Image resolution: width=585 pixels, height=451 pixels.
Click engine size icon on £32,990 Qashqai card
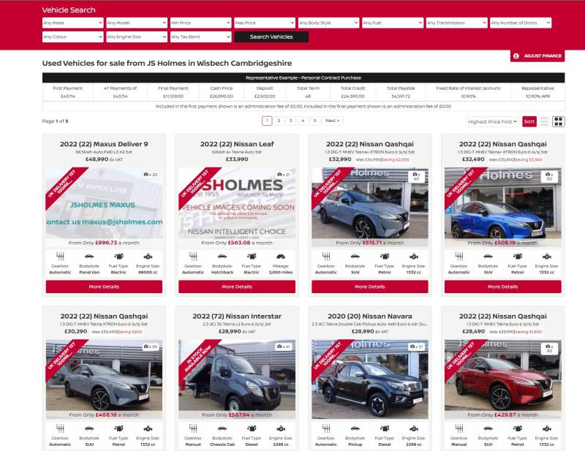[x=414, y=257]
